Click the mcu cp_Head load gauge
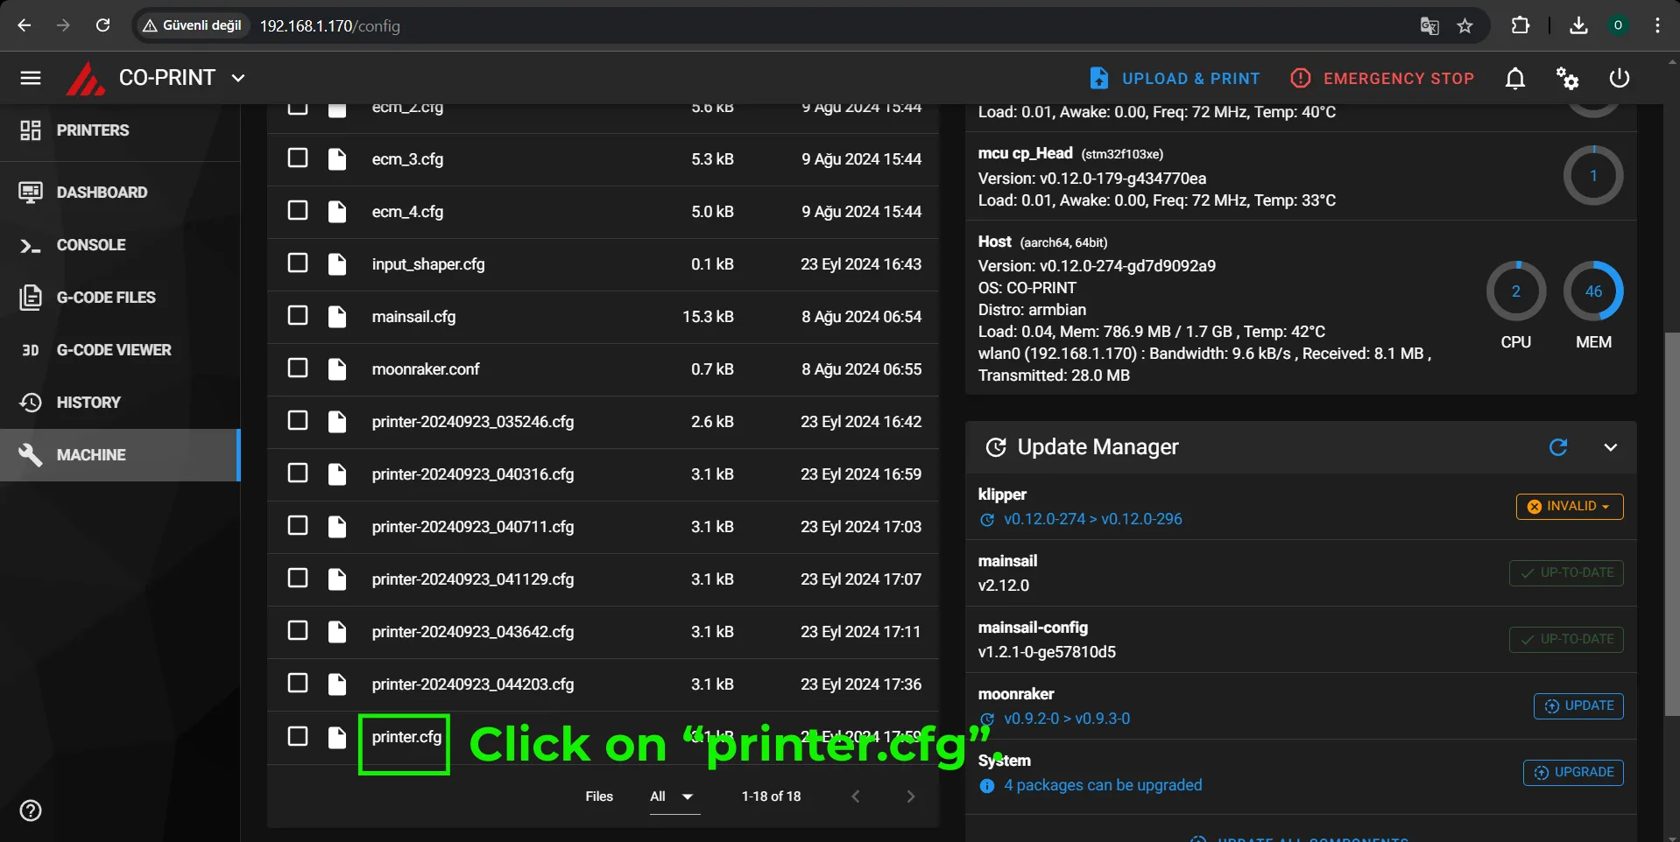 tap(1593, 176)
